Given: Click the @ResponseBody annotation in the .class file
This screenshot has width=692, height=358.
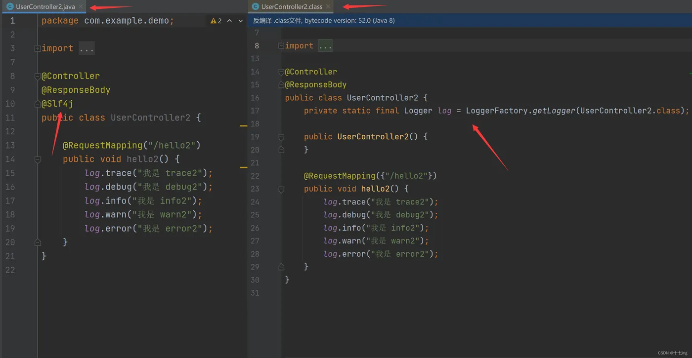Looking at the screenshot, I should [x=316, y=84].
